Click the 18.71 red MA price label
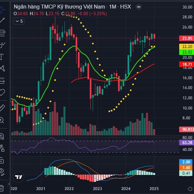The width and height of the screenshot is (194, 194). coord(187,64)
